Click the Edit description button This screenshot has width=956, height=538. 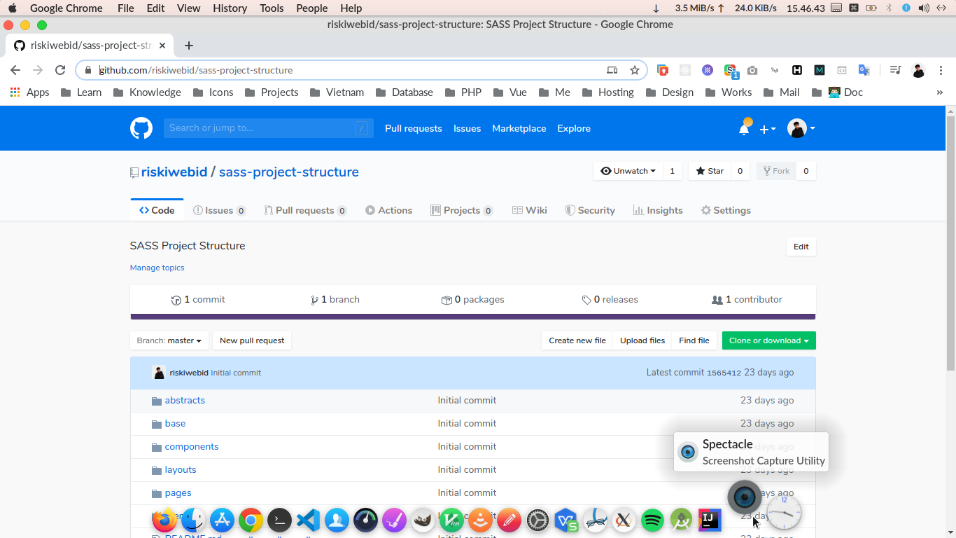pos(801,247)
